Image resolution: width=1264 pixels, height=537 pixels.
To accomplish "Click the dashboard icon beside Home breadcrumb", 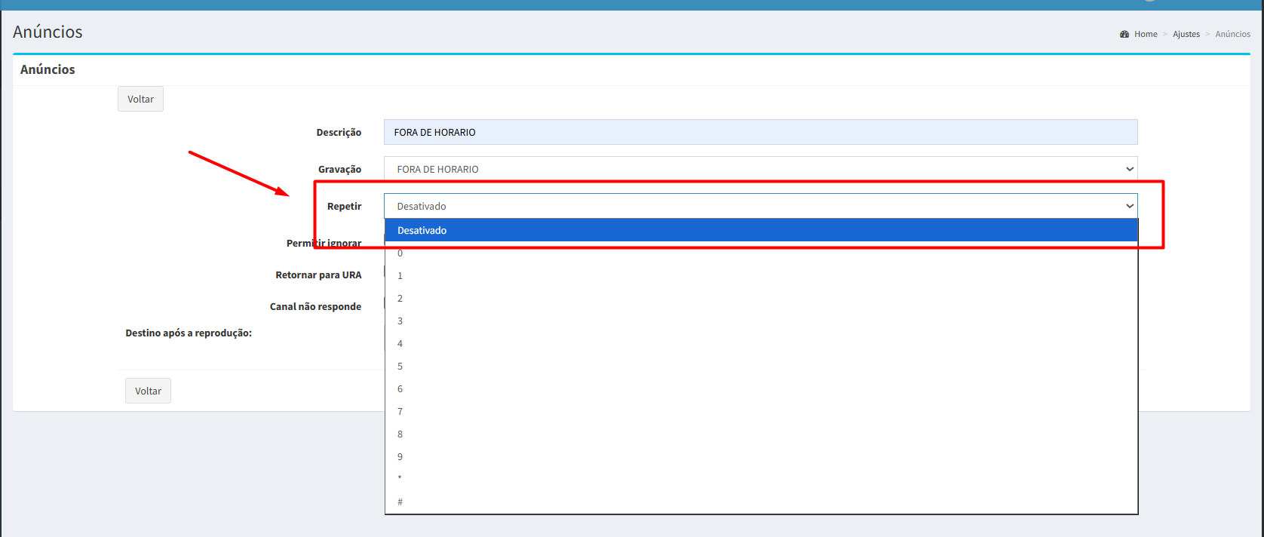I will pyautogui.click(x=1124, y=34).
